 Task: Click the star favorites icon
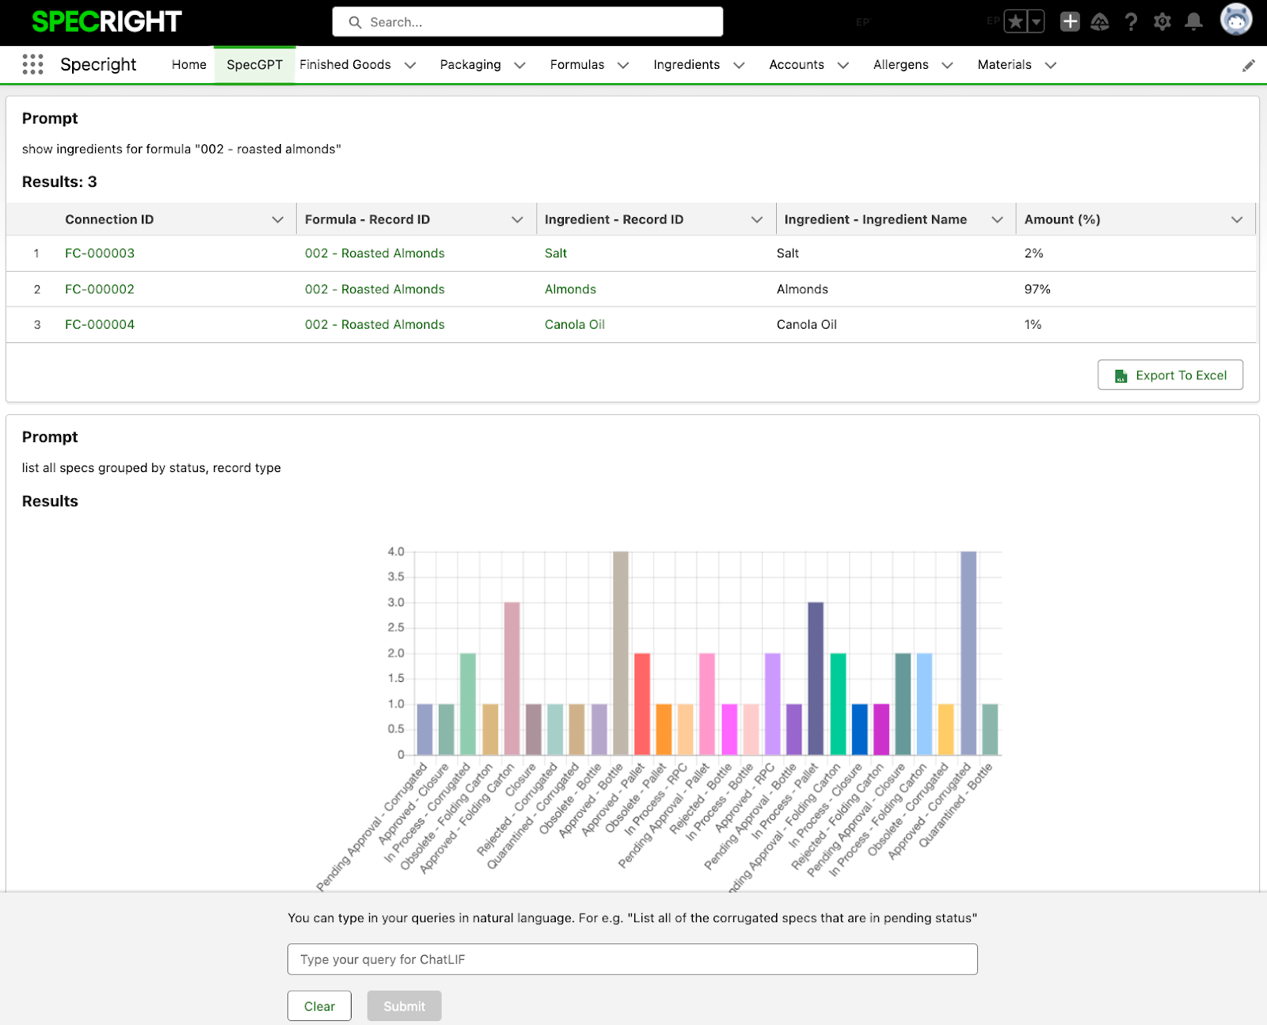[x=1015, y=22]
